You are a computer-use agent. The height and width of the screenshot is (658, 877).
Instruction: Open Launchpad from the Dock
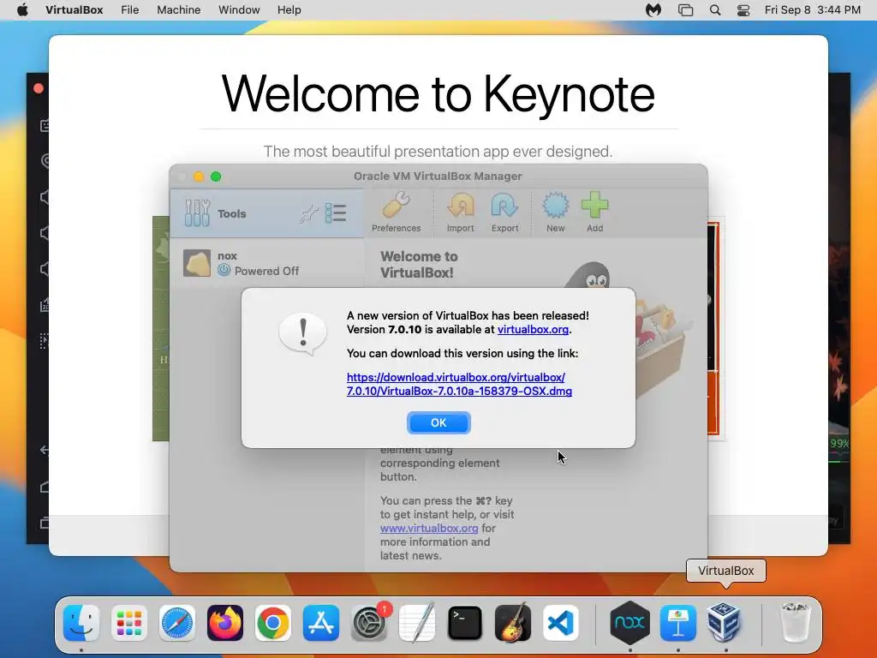[129, 623]
